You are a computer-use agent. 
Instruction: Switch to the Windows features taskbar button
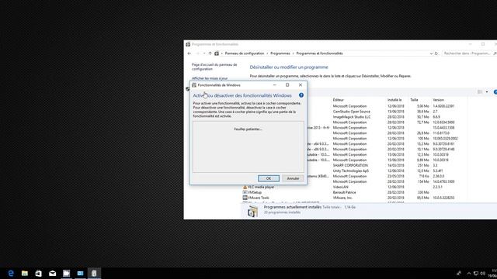point(94,274)
